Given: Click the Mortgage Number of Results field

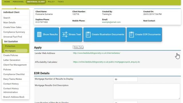Looking at the screenshot, I should pyautogui.click(x=125, y=80).
